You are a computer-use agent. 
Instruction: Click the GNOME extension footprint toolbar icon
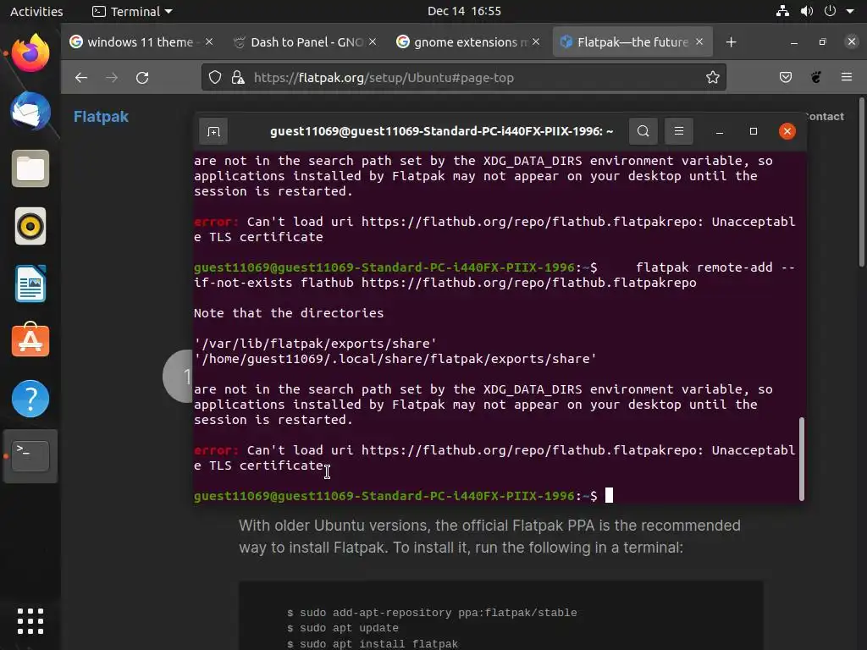pyautogui.click(x=816, y=77)
